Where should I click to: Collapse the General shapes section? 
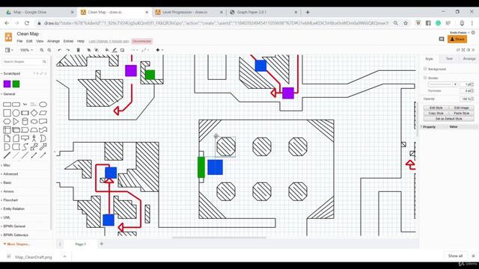8,94
